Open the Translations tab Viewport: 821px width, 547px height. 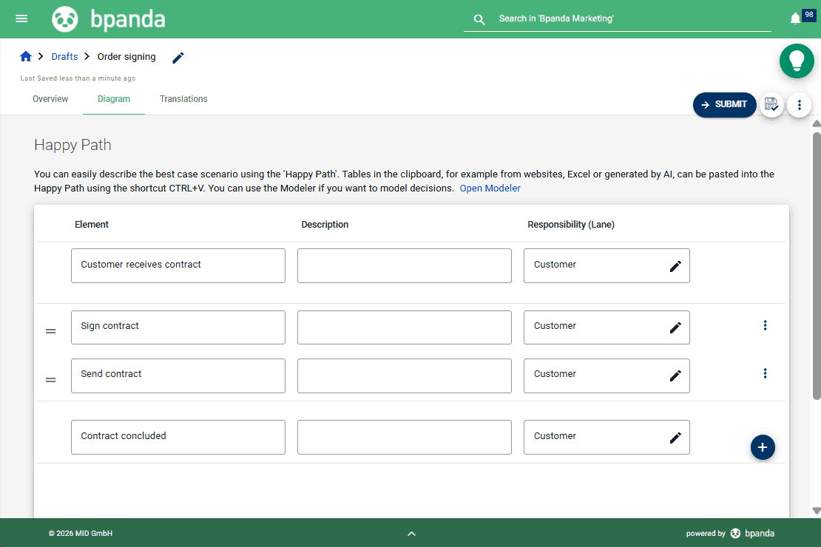click(183, 98)
